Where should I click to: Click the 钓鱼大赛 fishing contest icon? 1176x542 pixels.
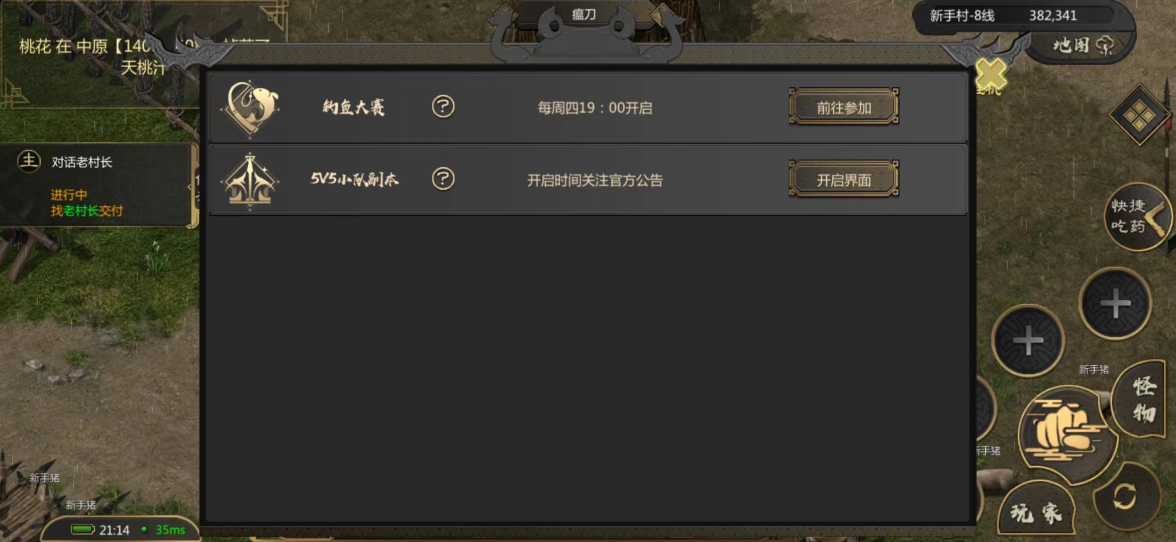251,107
